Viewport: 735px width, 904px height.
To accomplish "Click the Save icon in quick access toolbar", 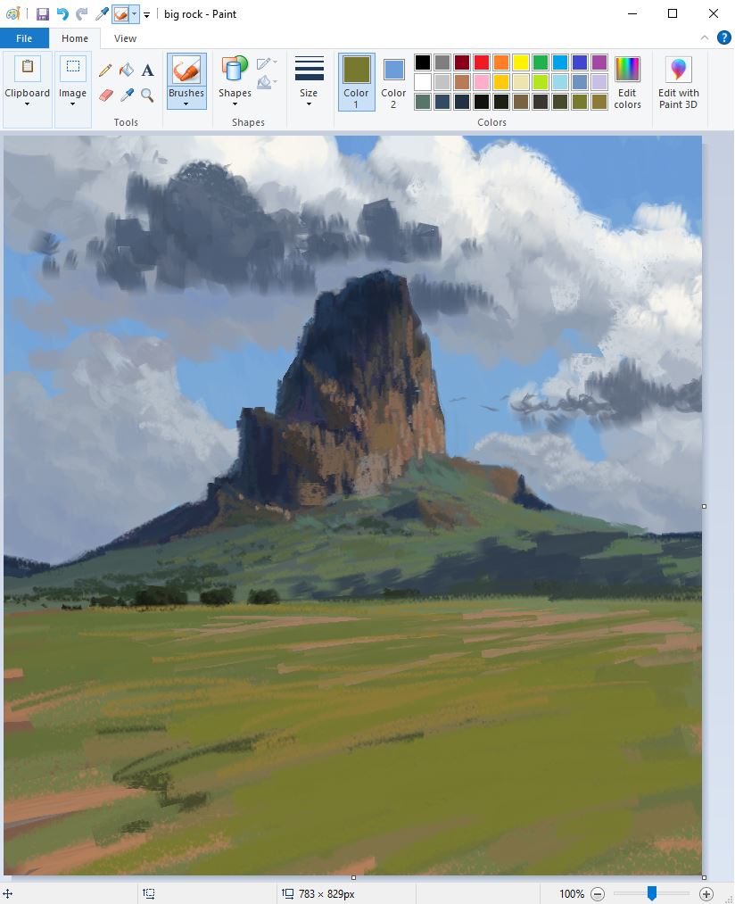I will 42,14.
